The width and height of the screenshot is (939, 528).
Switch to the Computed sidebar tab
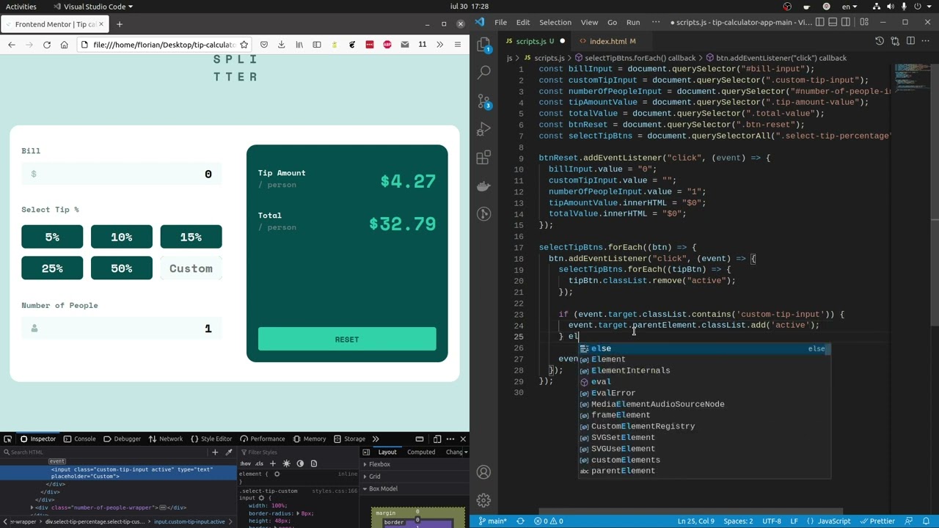(x=421, y=452)
